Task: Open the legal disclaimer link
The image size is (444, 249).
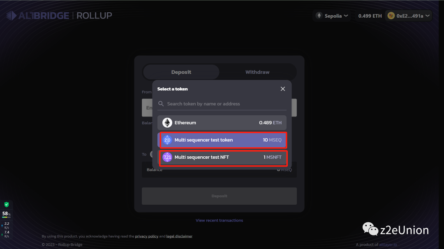Action: pos(179,236)
